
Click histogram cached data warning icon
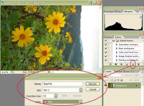[x=141, y=17]
